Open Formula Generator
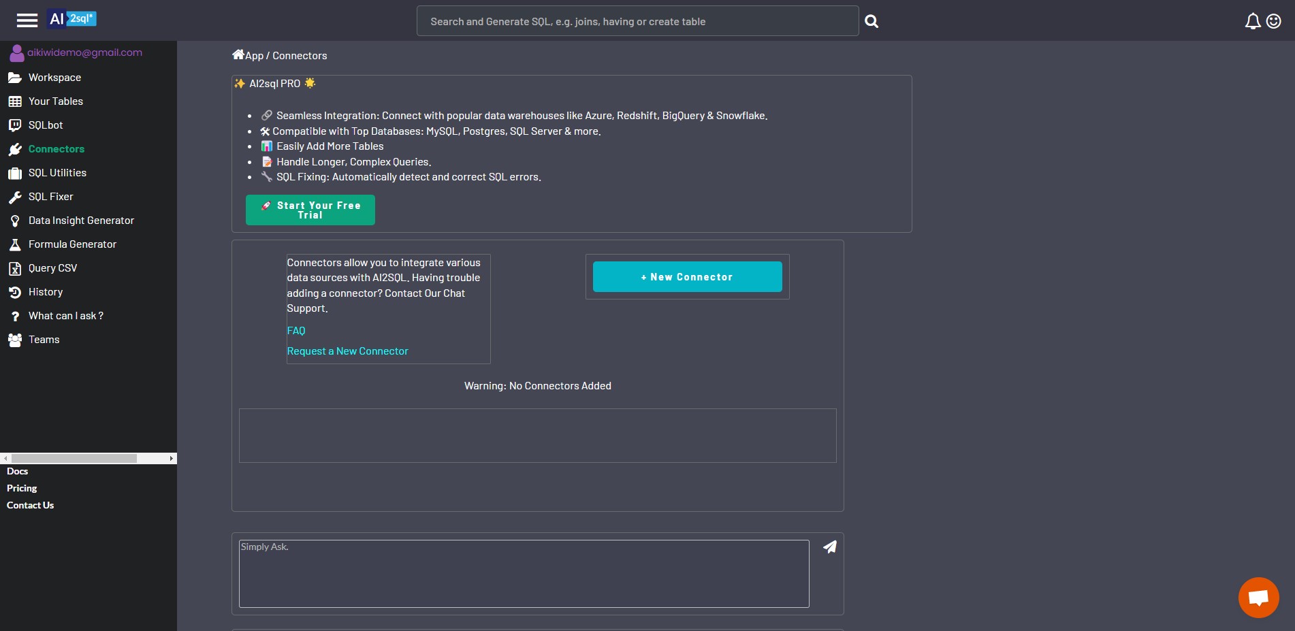The height and width of the screenshot is (631, 1295). click(x=72, y=244)
